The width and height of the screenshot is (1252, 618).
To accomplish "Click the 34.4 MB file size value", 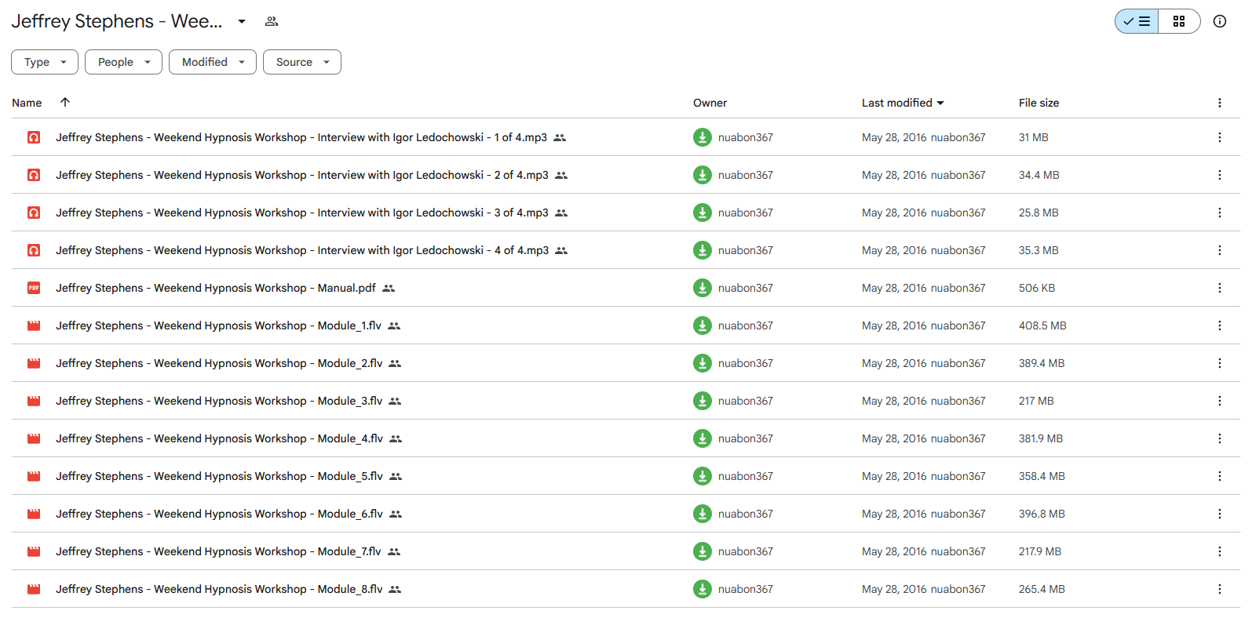I will click(1039, 175).
